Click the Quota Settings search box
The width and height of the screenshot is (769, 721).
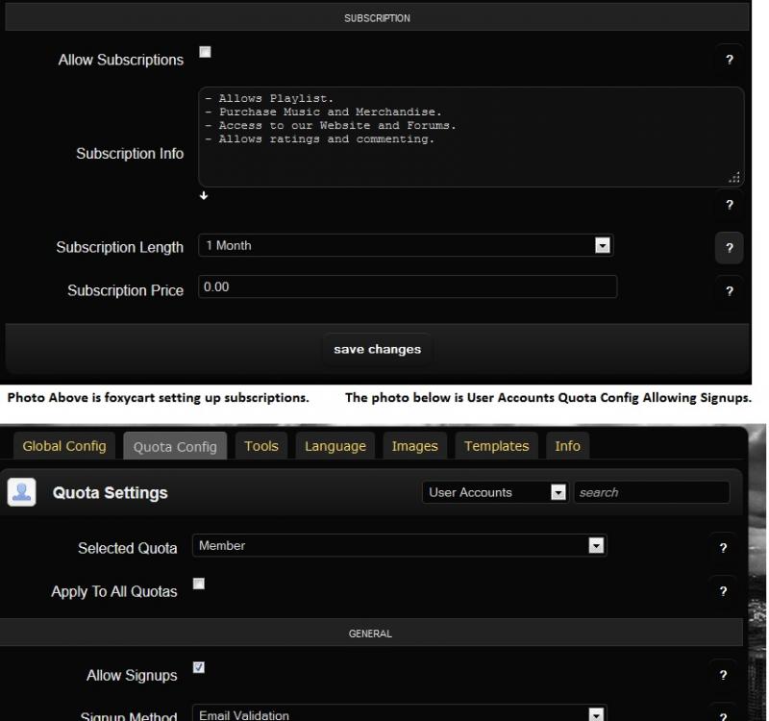point(651,492)
